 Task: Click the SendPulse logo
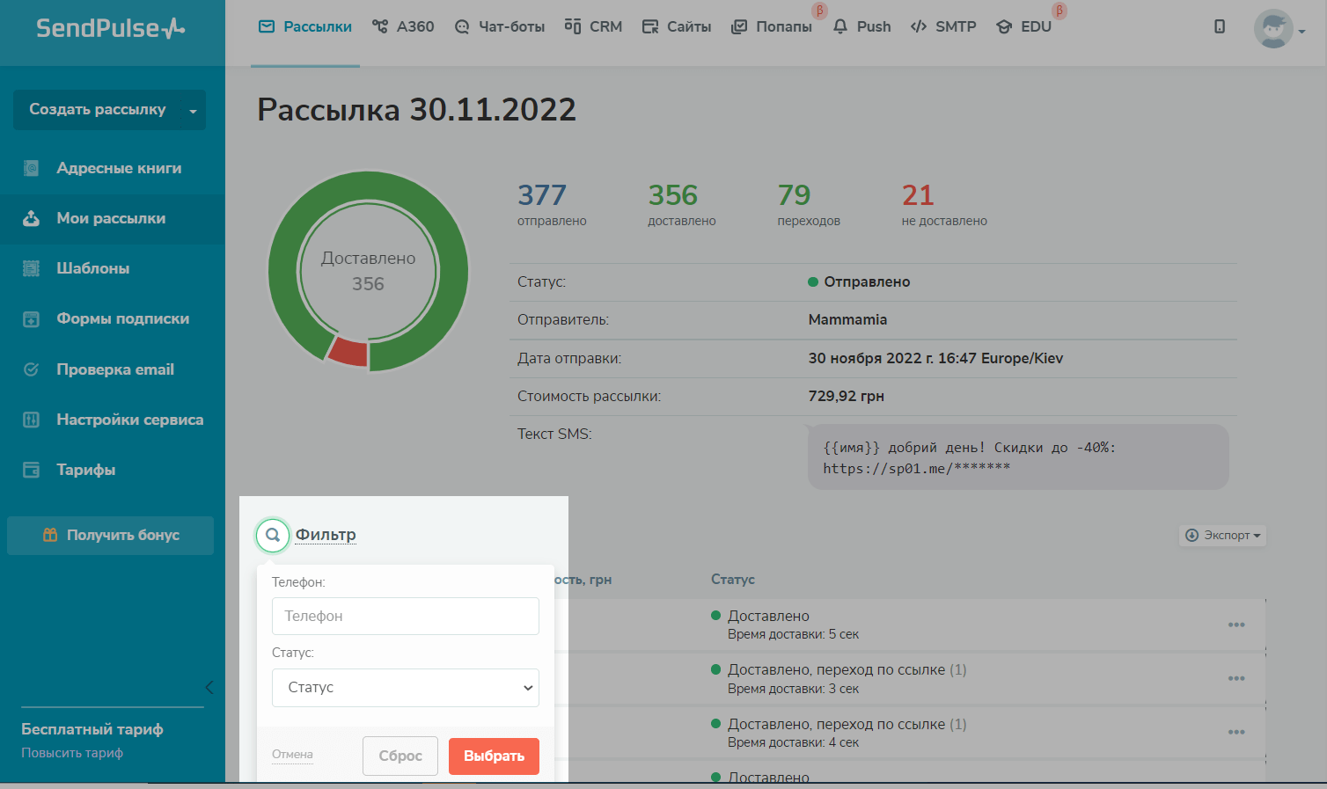(x=111, y=28)
